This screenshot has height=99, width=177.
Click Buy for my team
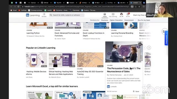point(144,20)
